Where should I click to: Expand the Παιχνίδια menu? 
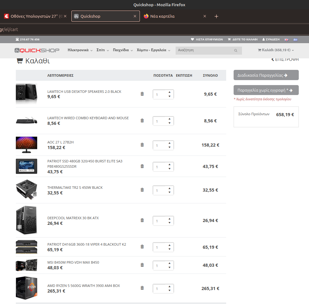click(x=123, y=50)
